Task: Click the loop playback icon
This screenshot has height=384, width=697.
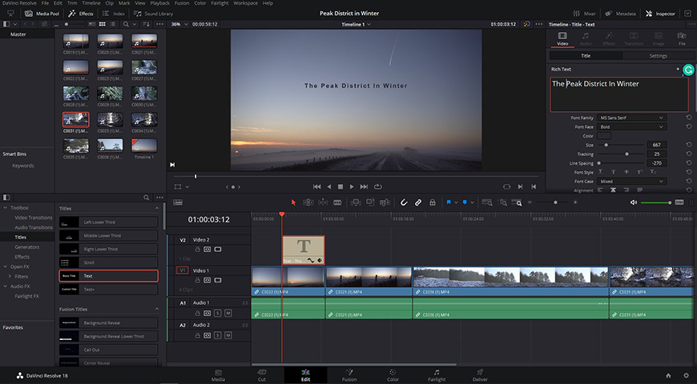Action: [x=377, y=187]
